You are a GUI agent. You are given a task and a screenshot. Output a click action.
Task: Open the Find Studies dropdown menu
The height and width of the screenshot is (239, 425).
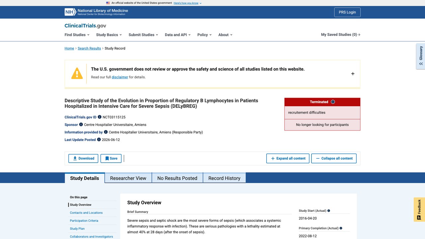tap(77, 35)
